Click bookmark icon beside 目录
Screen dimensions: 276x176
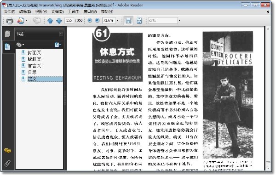(23, 73)
